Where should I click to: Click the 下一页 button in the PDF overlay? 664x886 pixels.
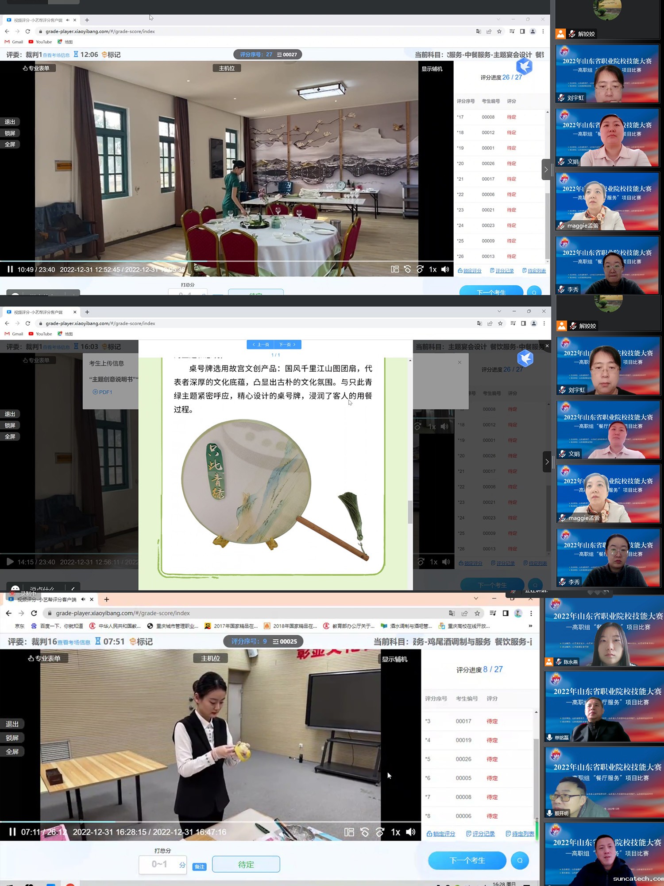[288, 345]
